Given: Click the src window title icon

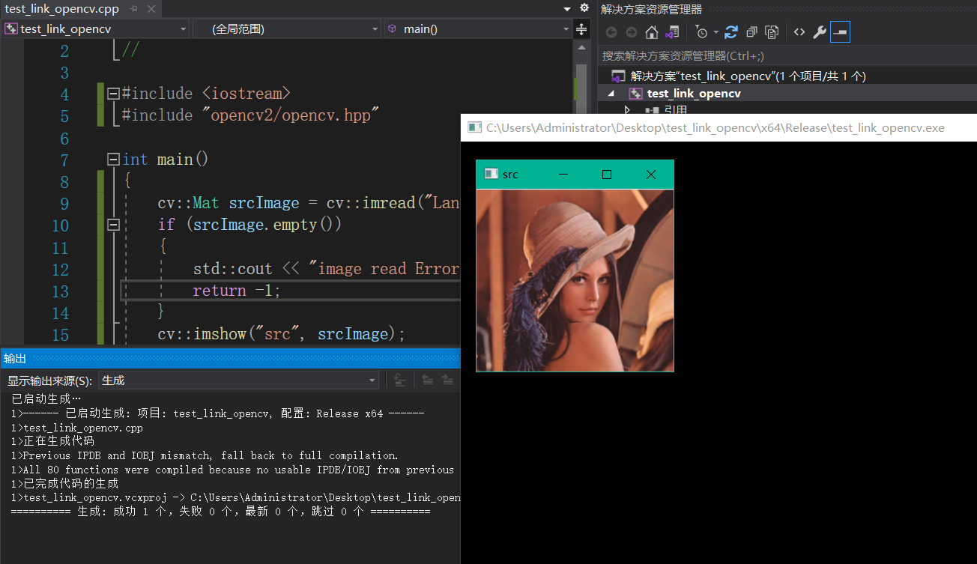Looking at the screenshot, I should (x=491, y=174).
